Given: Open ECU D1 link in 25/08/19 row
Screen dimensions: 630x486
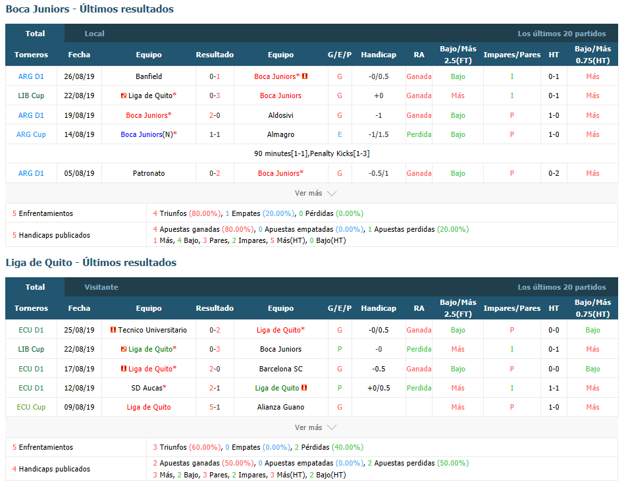Looking at the screenshot, I should click(x=31, y=330).
